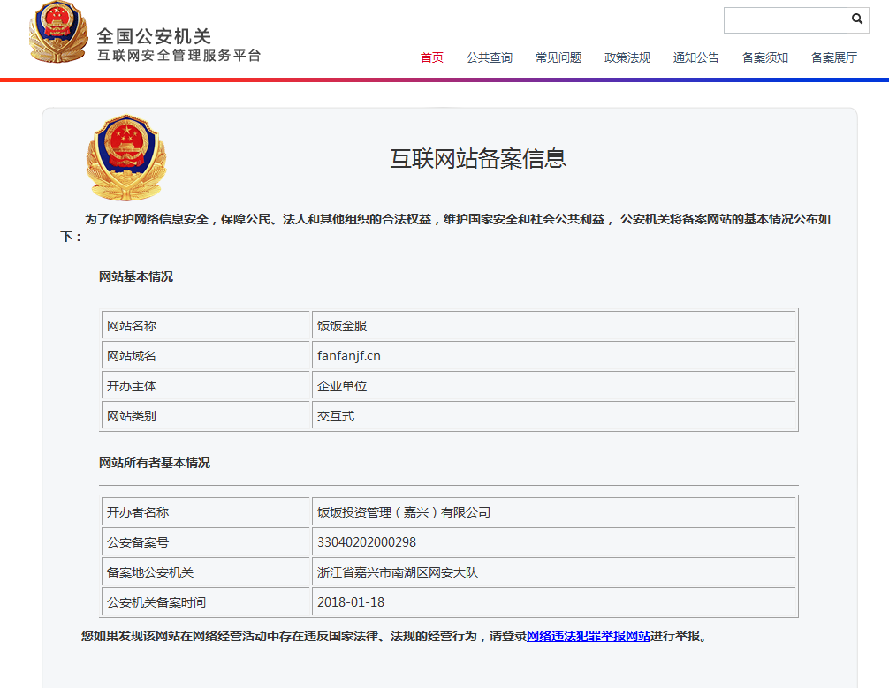Open the 公共查询 menu item
The image size is (889, 688).
[x=490, y=57]
